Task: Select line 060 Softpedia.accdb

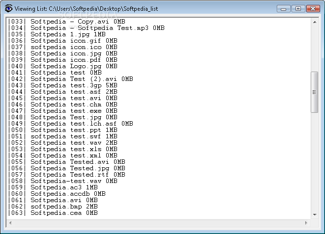Action: point(57,194)
